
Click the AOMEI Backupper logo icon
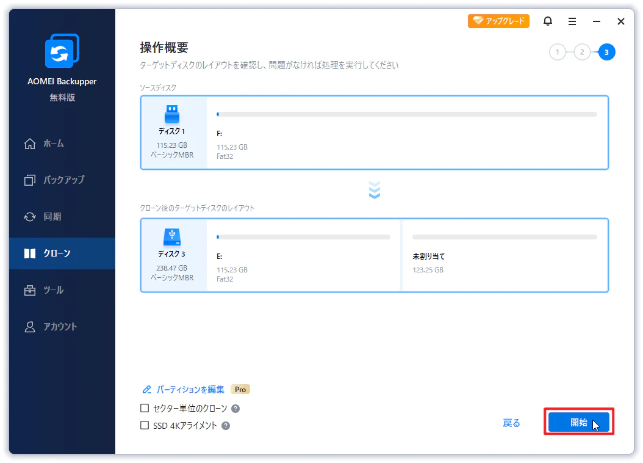62,51
